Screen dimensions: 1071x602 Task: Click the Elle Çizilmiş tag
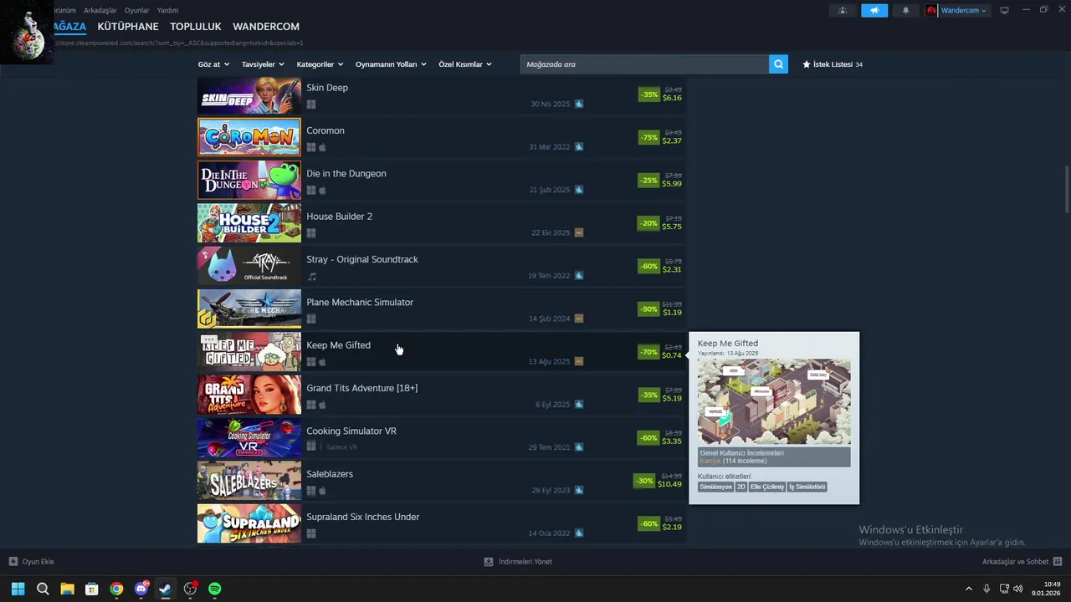click(767, 487)
